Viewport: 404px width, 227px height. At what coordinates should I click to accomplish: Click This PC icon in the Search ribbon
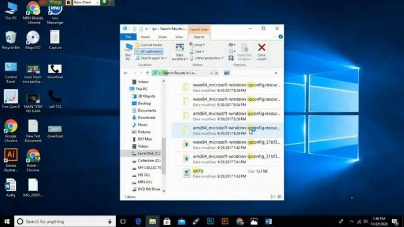(128, 52)
